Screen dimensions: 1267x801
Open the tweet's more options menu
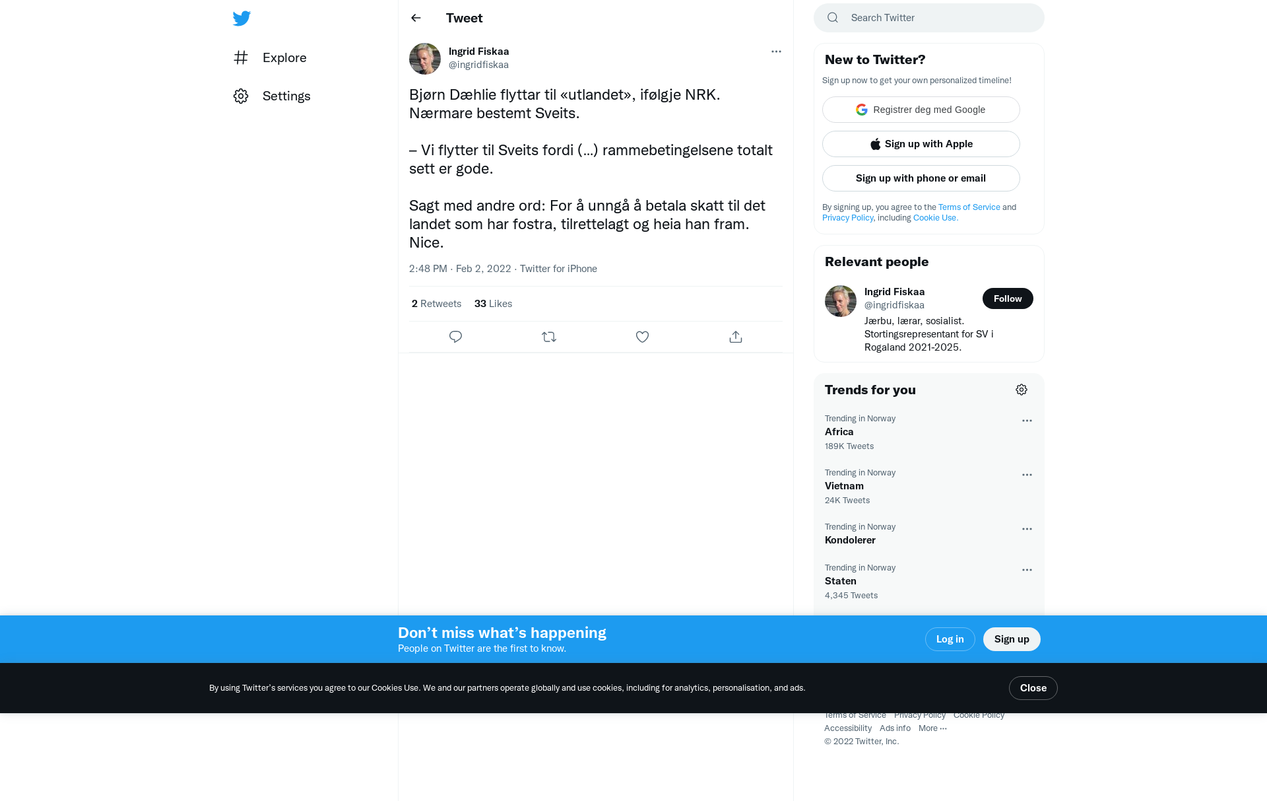tap(776, 52)
